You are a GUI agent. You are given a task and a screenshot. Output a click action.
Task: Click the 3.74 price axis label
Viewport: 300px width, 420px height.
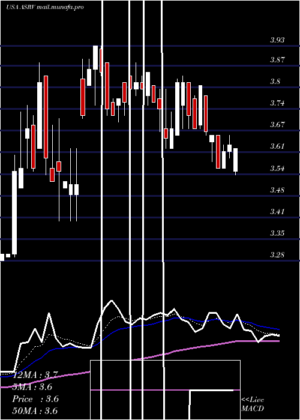tap(277, 103)
